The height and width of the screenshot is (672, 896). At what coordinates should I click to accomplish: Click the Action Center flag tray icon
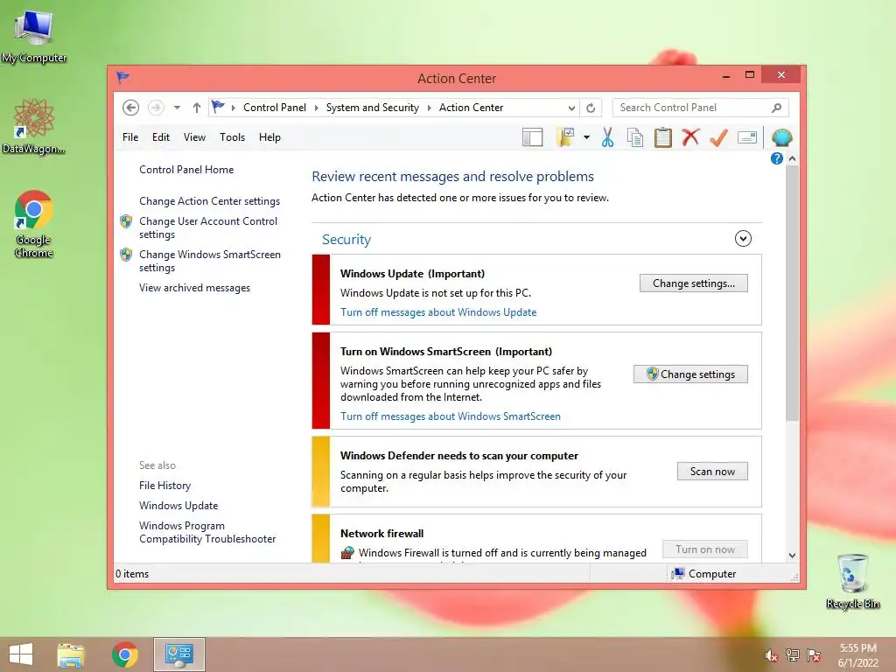click(x=814, y=655)
